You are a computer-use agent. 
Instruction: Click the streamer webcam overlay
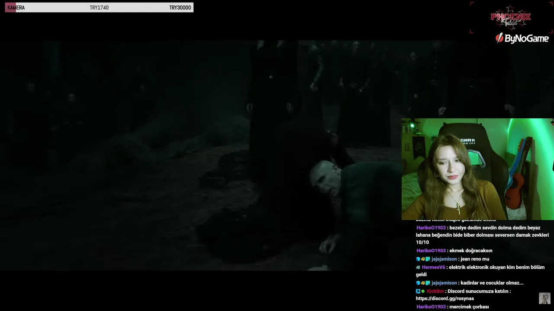click(x=477, y=169)
